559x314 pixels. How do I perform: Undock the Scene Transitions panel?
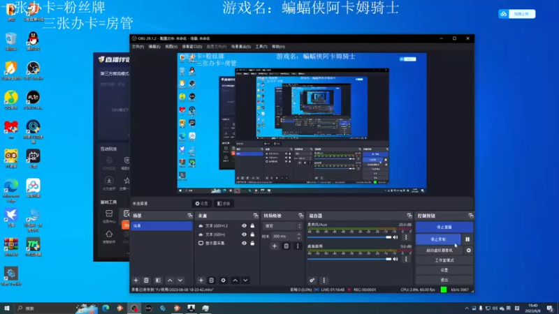(x=301, y=216)
